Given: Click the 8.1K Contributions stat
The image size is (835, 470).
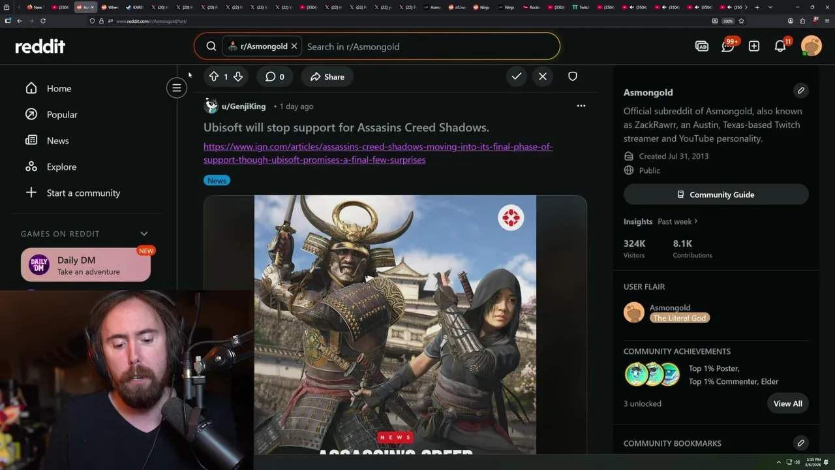Looking at the screenshot, I should 692,248.
